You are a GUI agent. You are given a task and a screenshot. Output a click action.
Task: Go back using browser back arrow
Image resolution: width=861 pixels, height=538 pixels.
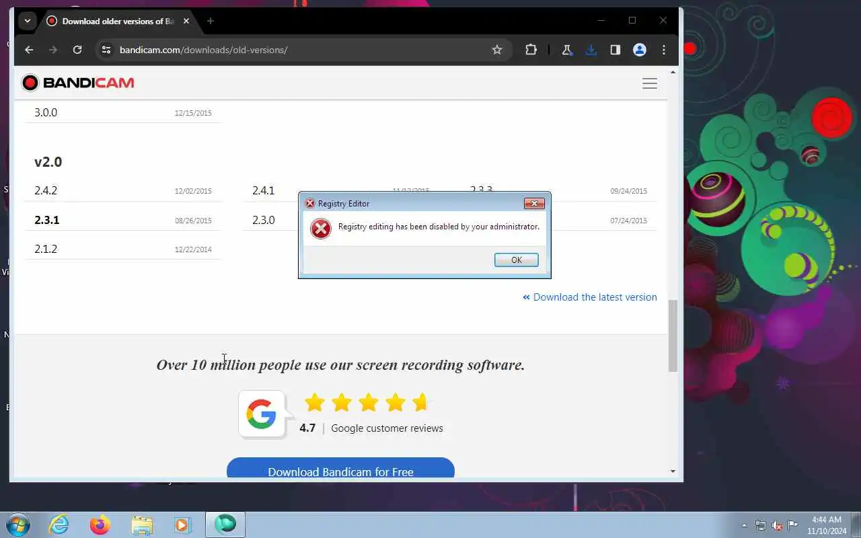pos(29,50)
